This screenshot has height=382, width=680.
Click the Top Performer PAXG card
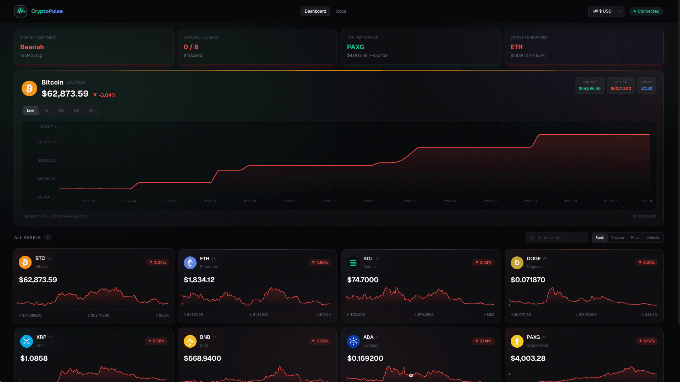click(x=420, y=46)
